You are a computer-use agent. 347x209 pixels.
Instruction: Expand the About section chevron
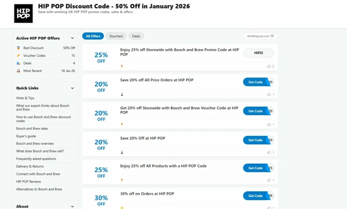[72, 206]
